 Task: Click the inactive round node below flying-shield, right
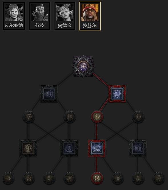[x=70, y=117]
